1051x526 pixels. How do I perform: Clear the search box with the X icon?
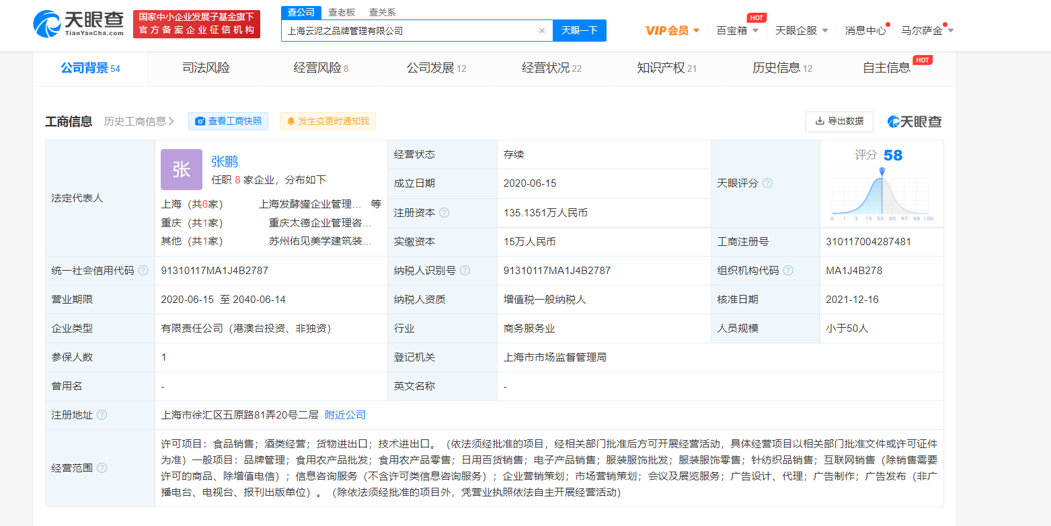coord(542,30)
